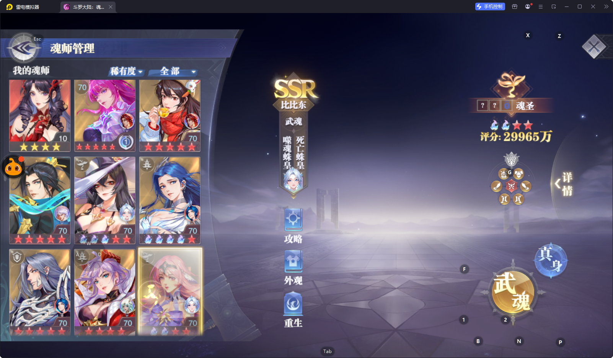
Task: Click the SSR 比比东 name badge
Action: 294,94
